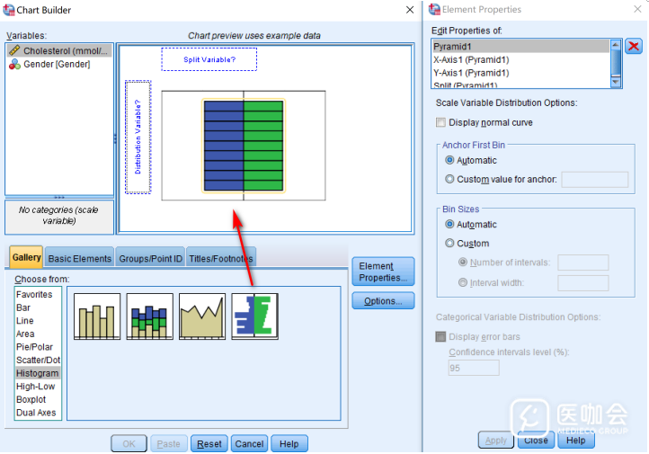This screenshot has height=454, width=649.
Task: Open the Titles/Footnotes tab
Action: point(220,259)
